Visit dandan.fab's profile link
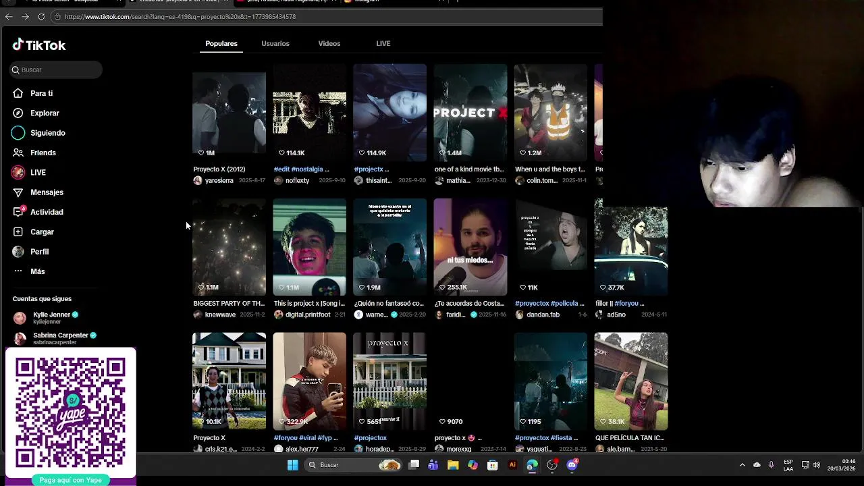Image resolution: width=864 pixels, height=486 pixels. [x=543, y=315]
